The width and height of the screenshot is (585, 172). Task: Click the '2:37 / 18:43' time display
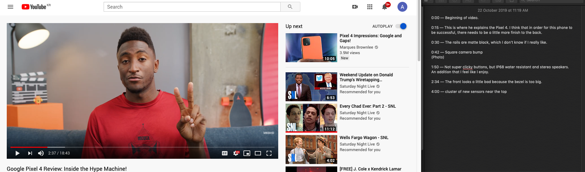pyautogui.click(x=59, y=153)
